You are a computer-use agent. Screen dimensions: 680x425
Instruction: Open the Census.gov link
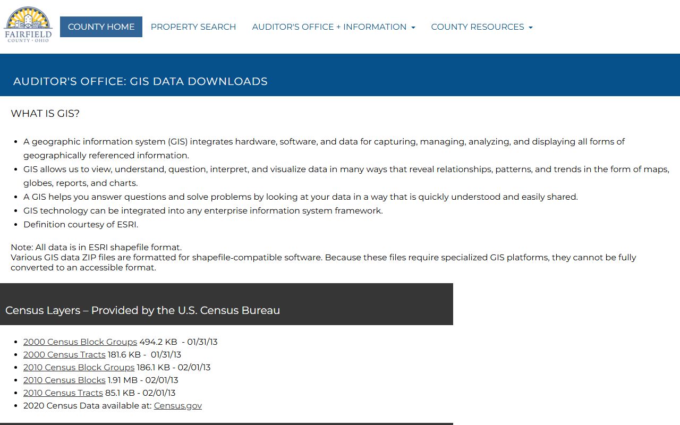coord(178,405)
